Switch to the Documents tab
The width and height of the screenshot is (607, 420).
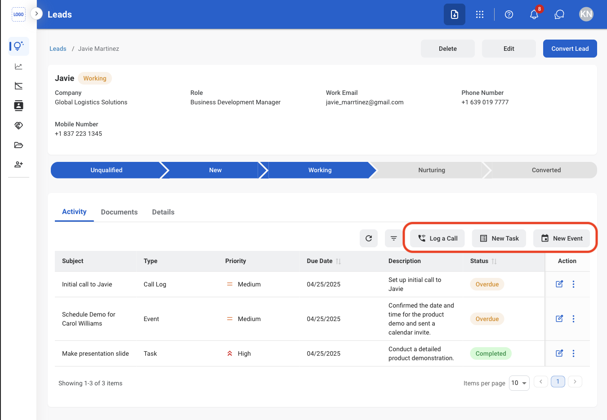point(119,212)
